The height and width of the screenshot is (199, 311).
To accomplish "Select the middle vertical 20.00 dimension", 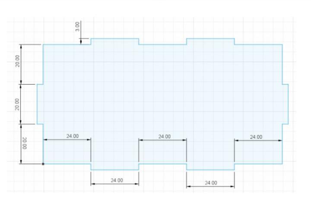I will [17, 104].
